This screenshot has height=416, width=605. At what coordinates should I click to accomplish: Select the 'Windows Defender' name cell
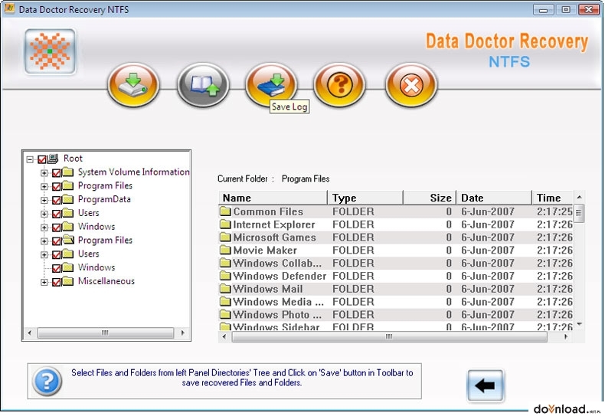(x=280, y=276)
